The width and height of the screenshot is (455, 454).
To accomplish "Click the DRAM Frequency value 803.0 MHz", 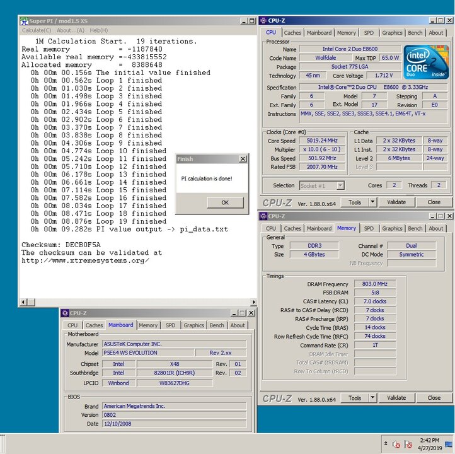I will pos(374,284).
